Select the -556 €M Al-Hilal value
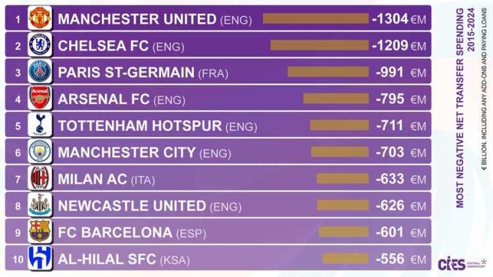Screen dimensions: 493x277 click(401, 259)
